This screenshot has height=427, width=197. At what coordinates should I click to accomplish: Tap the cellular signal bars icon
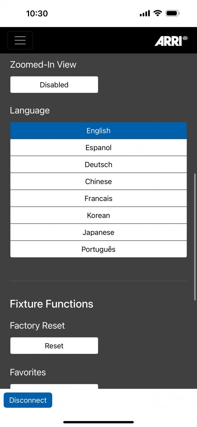(145, 14)
